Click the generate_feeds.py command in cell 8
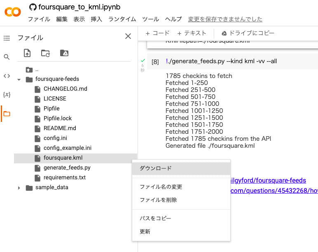The height and width of the screenshot is (252, 318). (221, 61)
